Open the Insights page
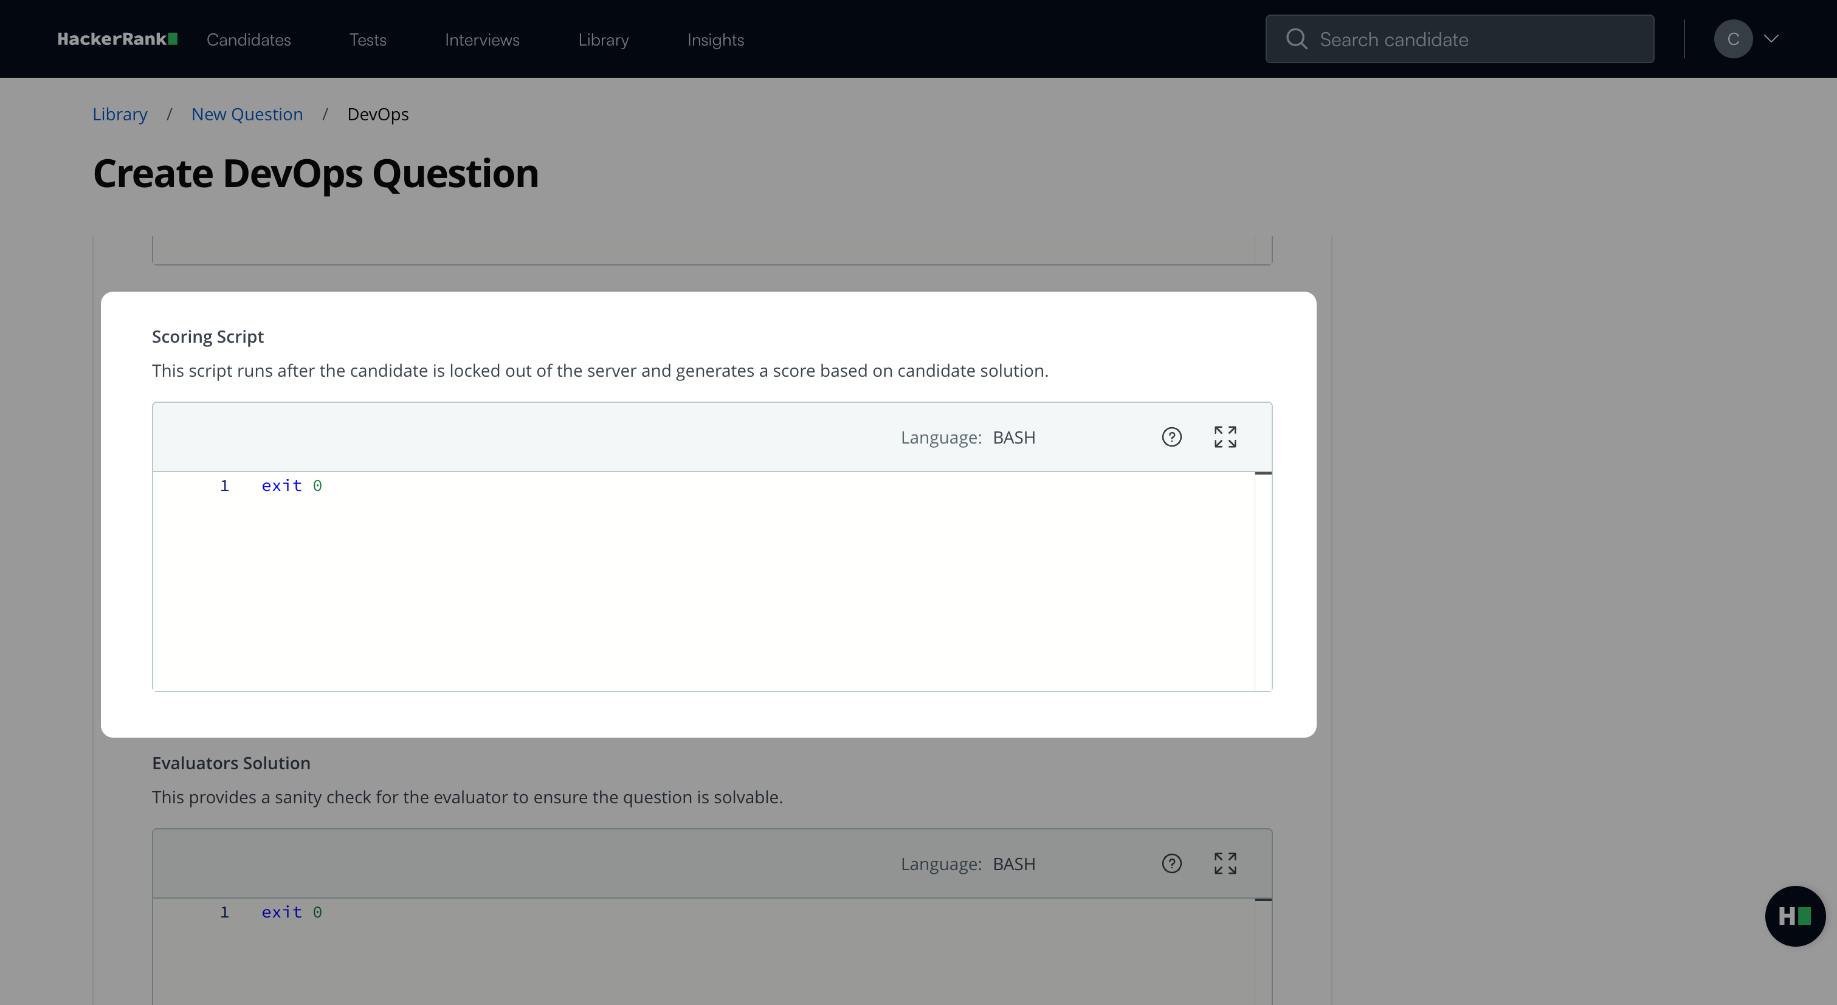The height and width of the screenshot is (1005, 1837). pyautogui.click(x=715, y=40)
